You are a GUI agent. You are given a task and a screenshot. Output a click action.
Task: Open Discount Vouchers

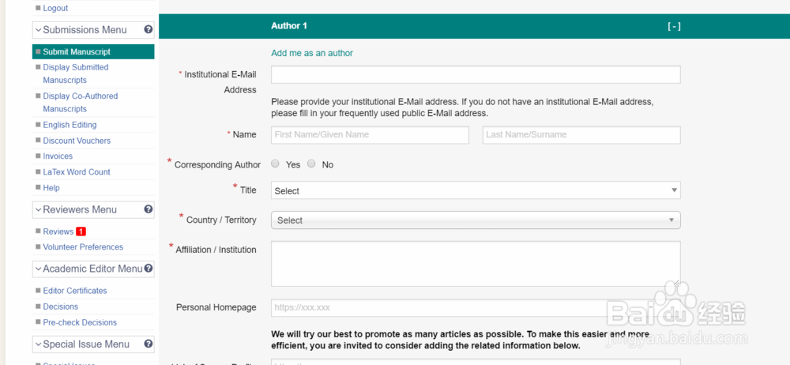77,141
